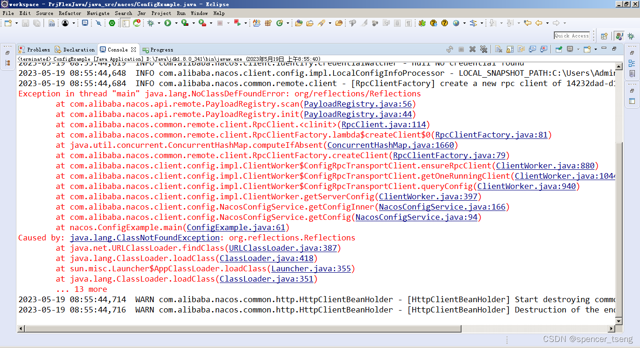This screenshot has height=348, width=640.
Task: Open a new Console view
Action: pyautogui.click(x=586, y=49)
